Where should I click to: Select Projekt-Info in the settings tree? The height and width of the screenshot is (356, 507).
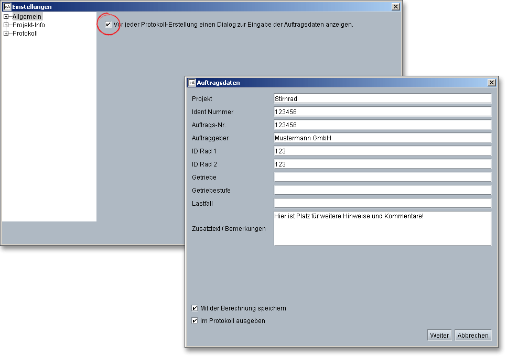click(29, 25)
